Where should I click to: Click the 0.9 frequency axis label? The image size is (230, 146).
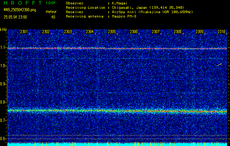[x=3, y=84]
